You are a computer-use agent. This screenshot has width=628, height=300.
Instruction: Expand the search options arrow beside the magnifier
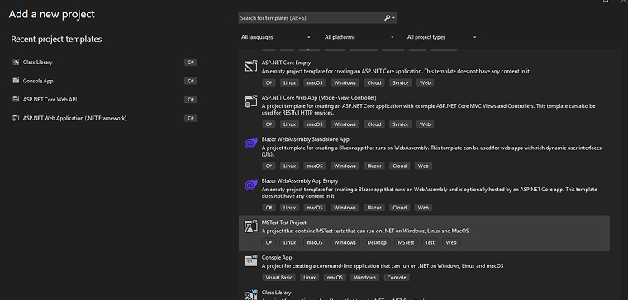point(394,18)
